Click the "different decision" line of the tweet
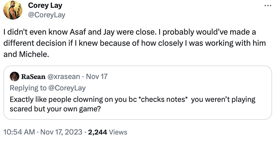 134,43
